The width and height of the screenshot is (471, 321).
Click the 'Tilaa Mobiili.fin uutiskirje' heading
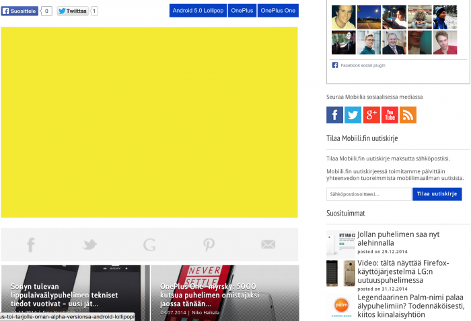[x=362, y=138]
